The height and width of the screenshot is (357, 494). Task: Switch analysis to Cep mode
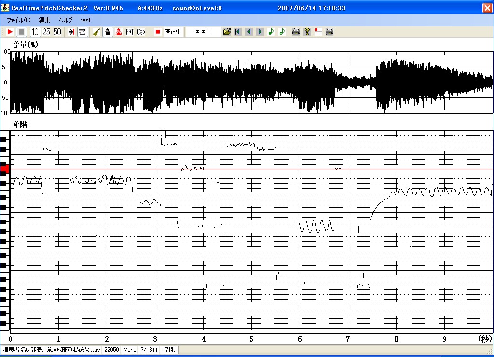coord(141,32)
